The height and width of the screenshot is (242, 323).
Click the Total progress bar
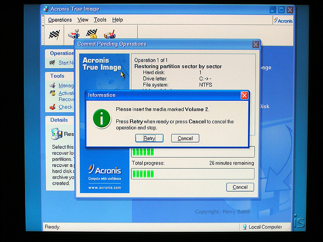coord(193,174)
